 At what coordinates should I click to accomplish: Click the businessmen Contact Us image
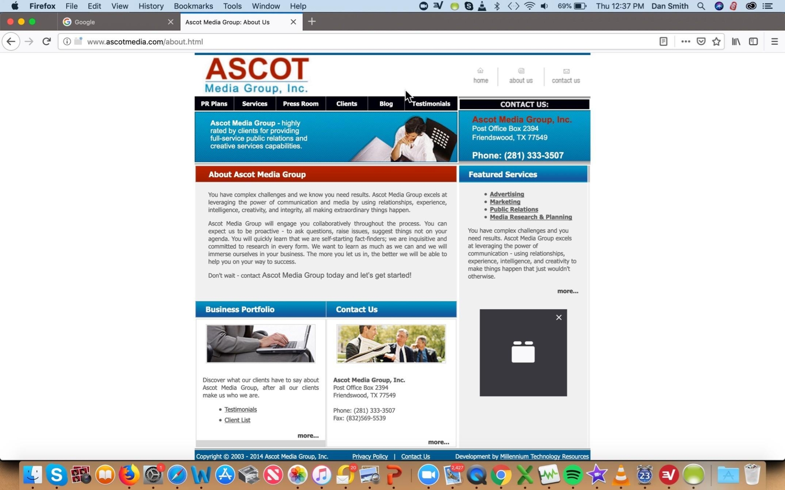391,344
